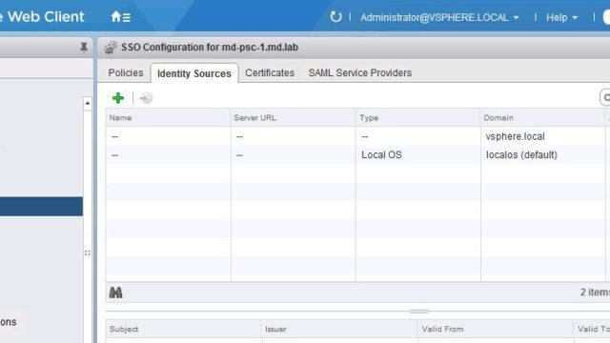
Task: Click the binoculars find icon
Action: point(115,293)
